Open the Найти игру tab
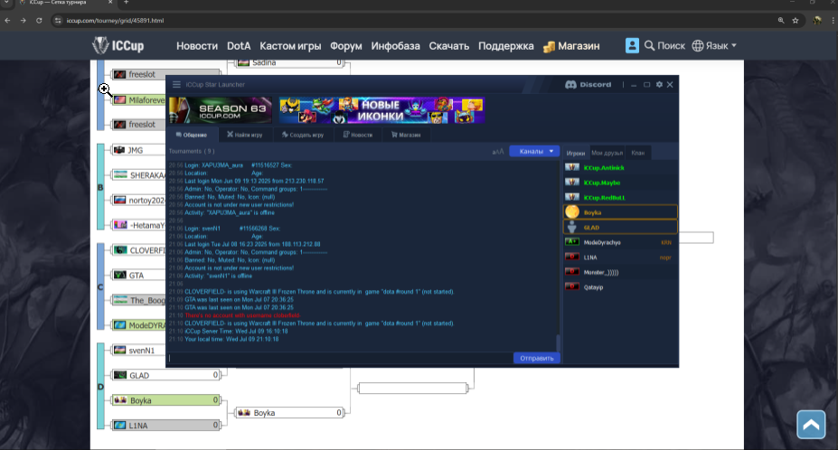The image size is (838, 450). click(245, 135)
